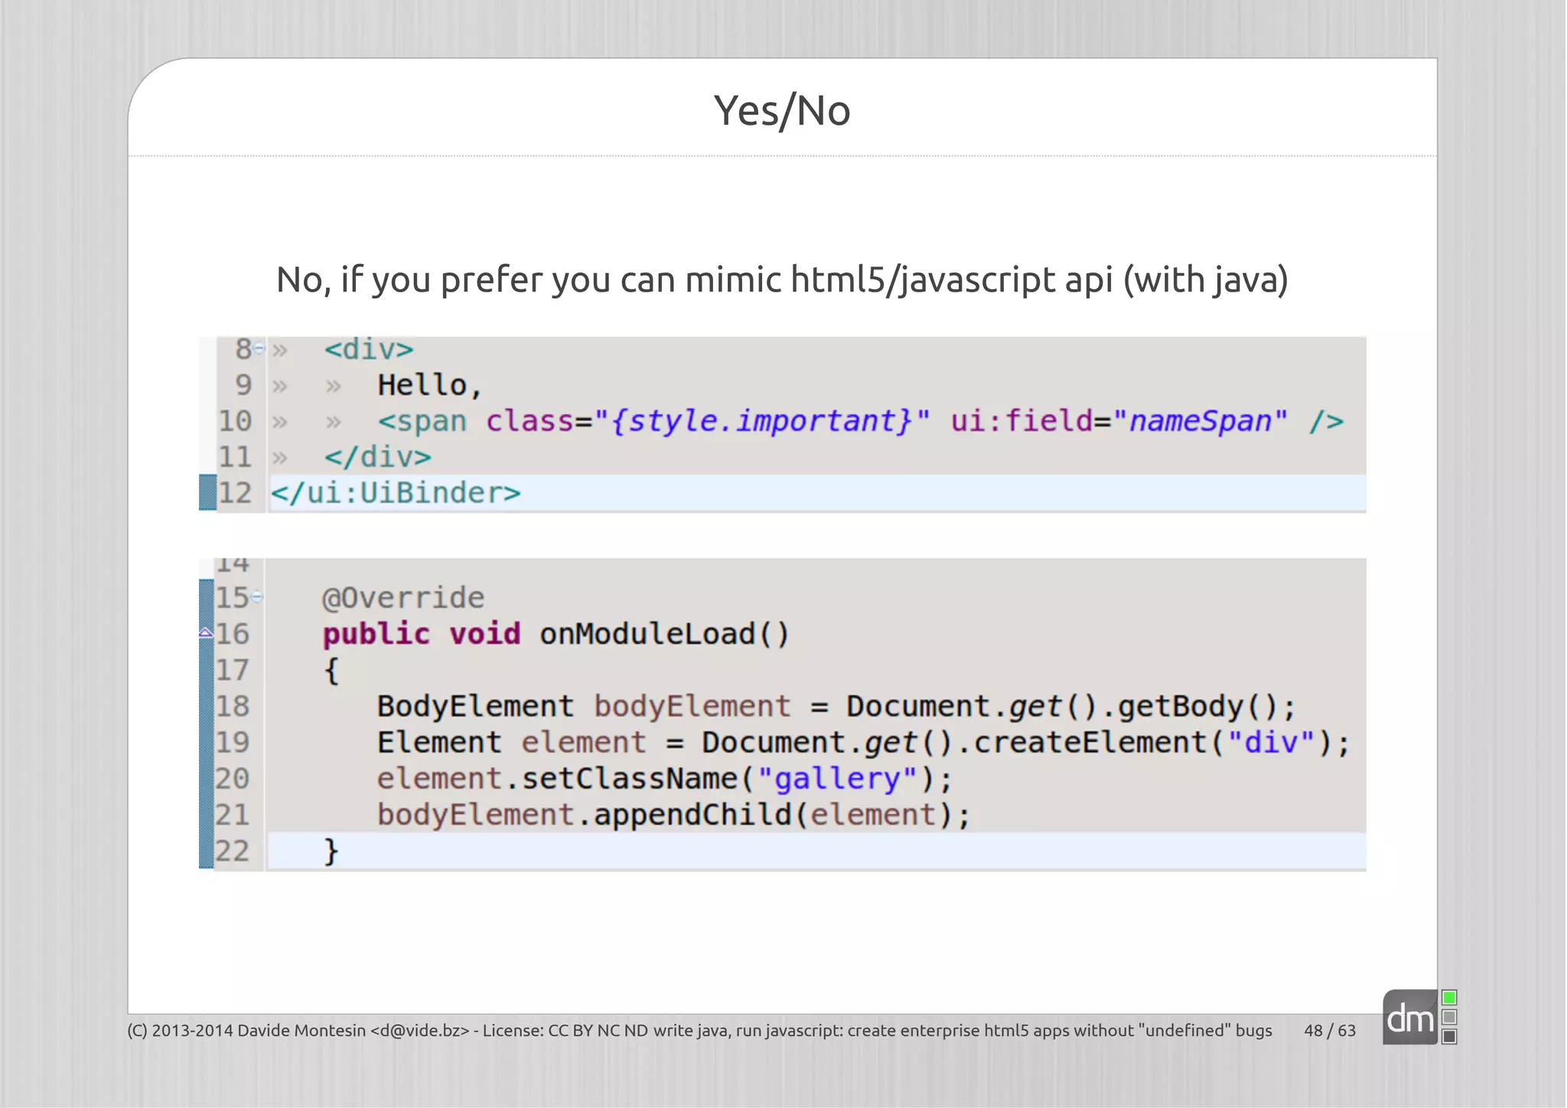The width and height of the screenshot is (1567, 1108).
Task: Click the onModuleLoad() method name
Action: 664,634
